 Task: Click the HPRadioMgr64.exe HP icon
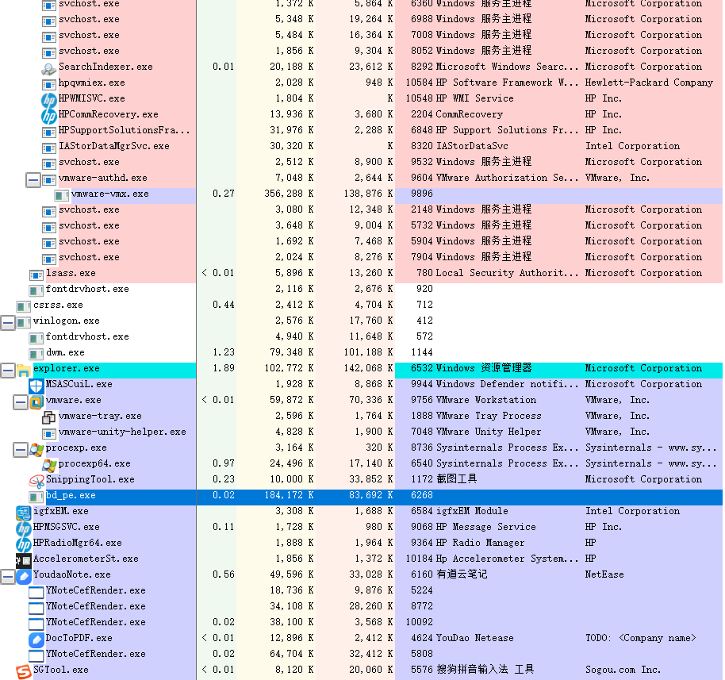[x=23, y=545]
